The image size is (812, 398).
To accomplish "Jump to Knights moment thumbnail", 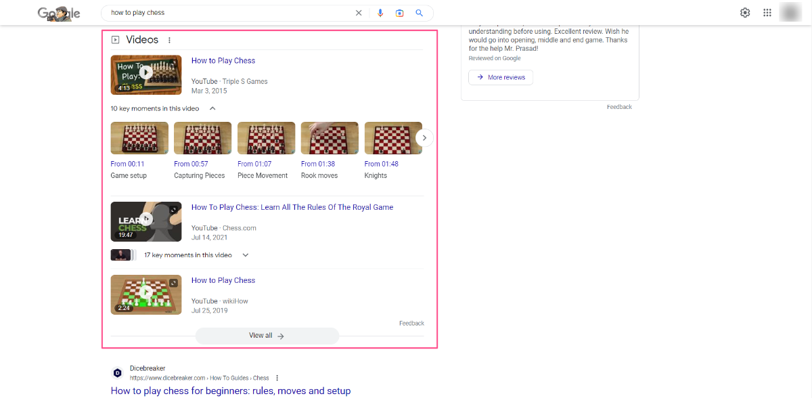I will point(393,138).
